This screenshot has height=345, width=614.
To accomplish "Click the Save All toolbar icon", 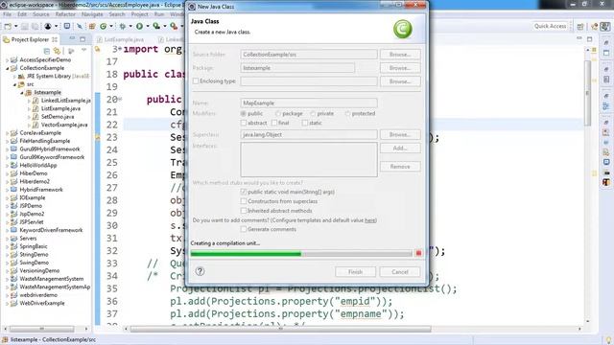I will (x=35, y=26).
